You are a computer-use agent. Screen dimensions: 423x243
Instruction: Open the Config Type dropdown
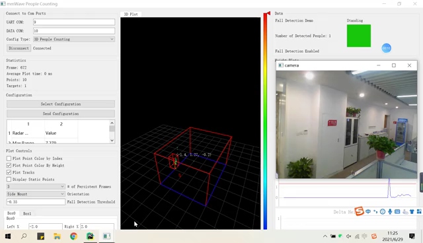point(74,40)
